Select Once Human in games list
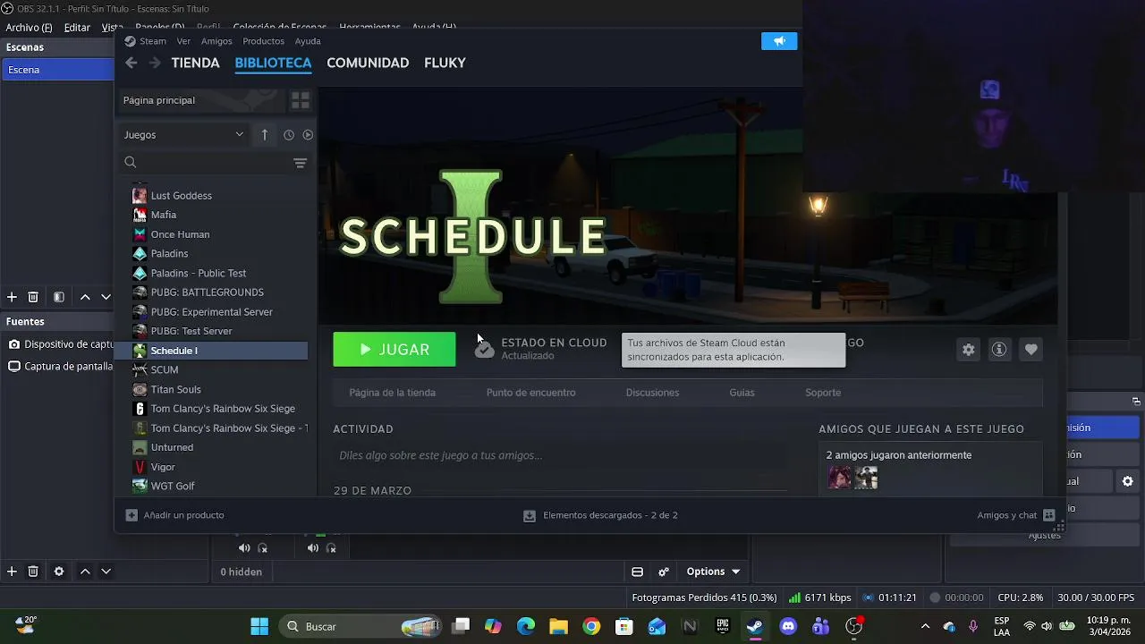Screen dimensions: 1145x644 211,234
